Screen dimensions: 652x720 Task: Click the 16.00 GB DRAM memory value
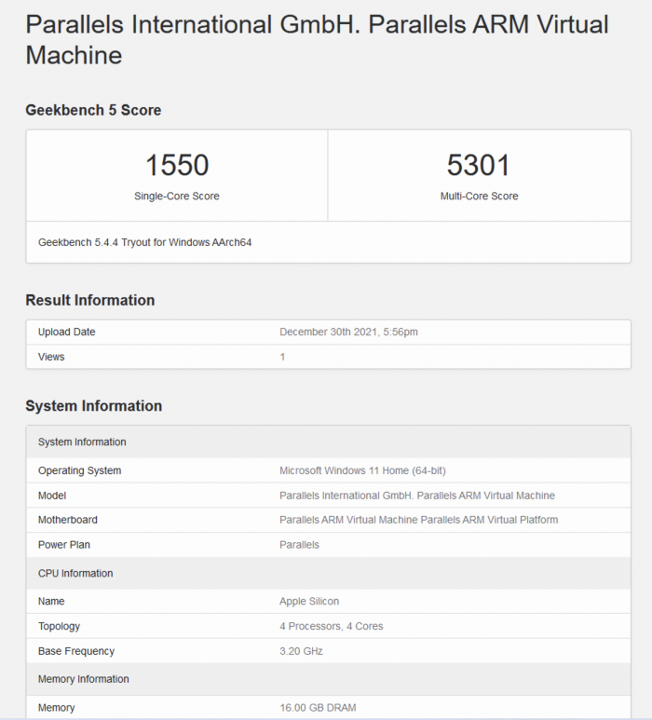[318, 708]
